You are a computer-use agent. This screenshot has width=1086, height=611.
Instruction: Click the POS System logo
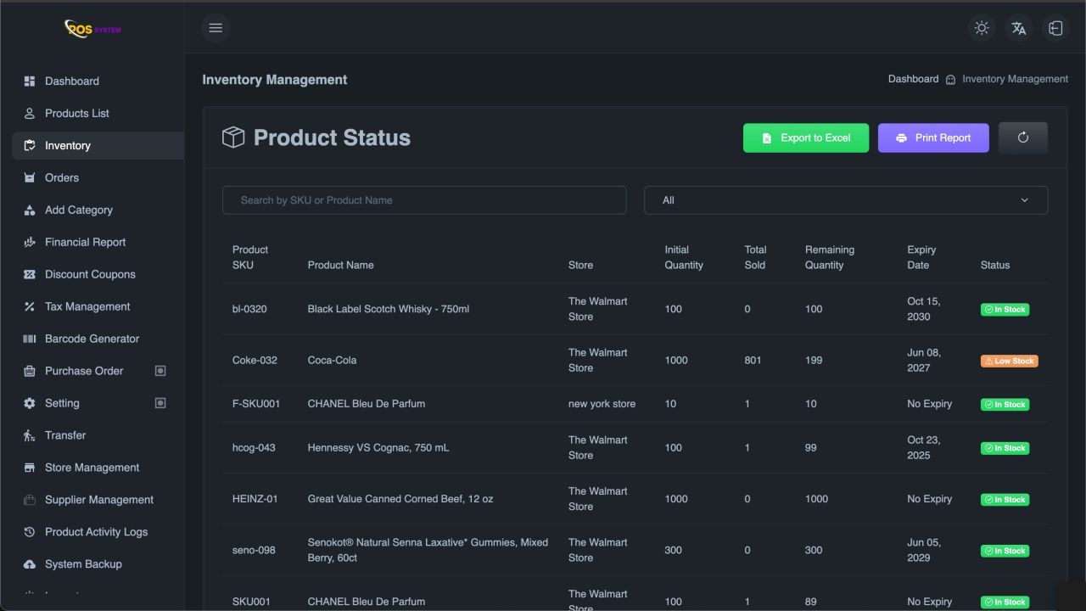[92, 29]
